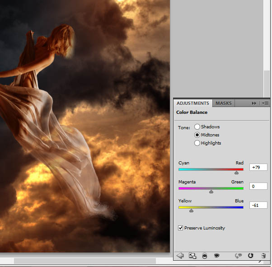Click the clip to layer icon

[x=204, y=256]
